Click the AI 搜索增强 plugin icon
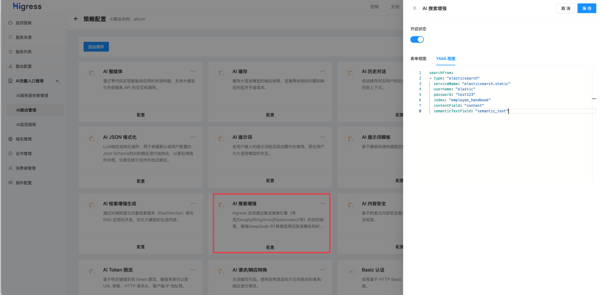 pyautogui.click(x=221, y=205)
